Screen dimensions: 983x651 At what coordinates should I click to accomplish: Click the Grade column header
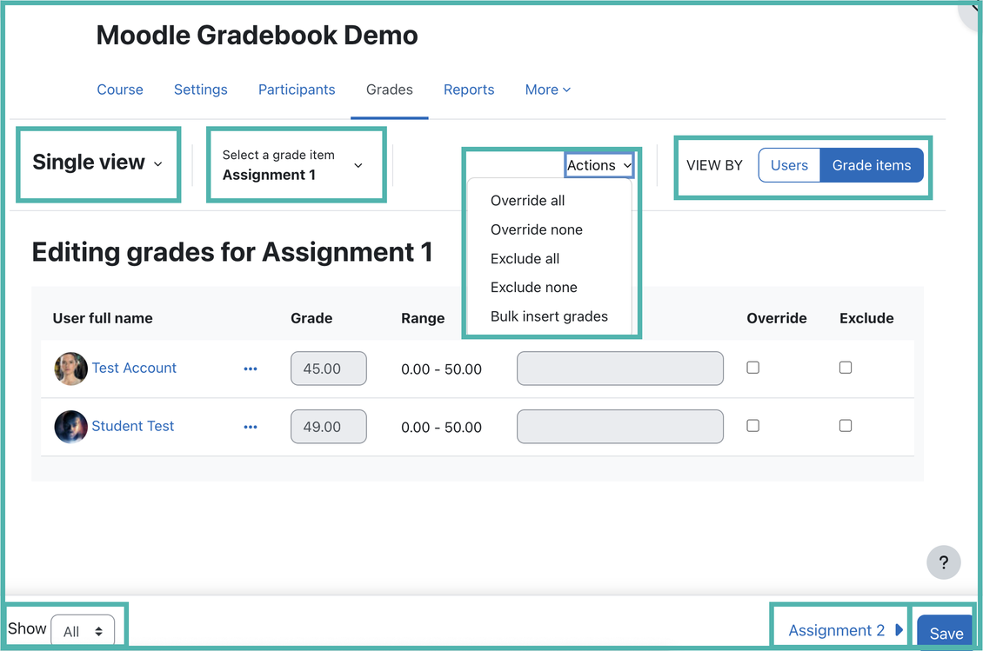[x=311, y=318]
